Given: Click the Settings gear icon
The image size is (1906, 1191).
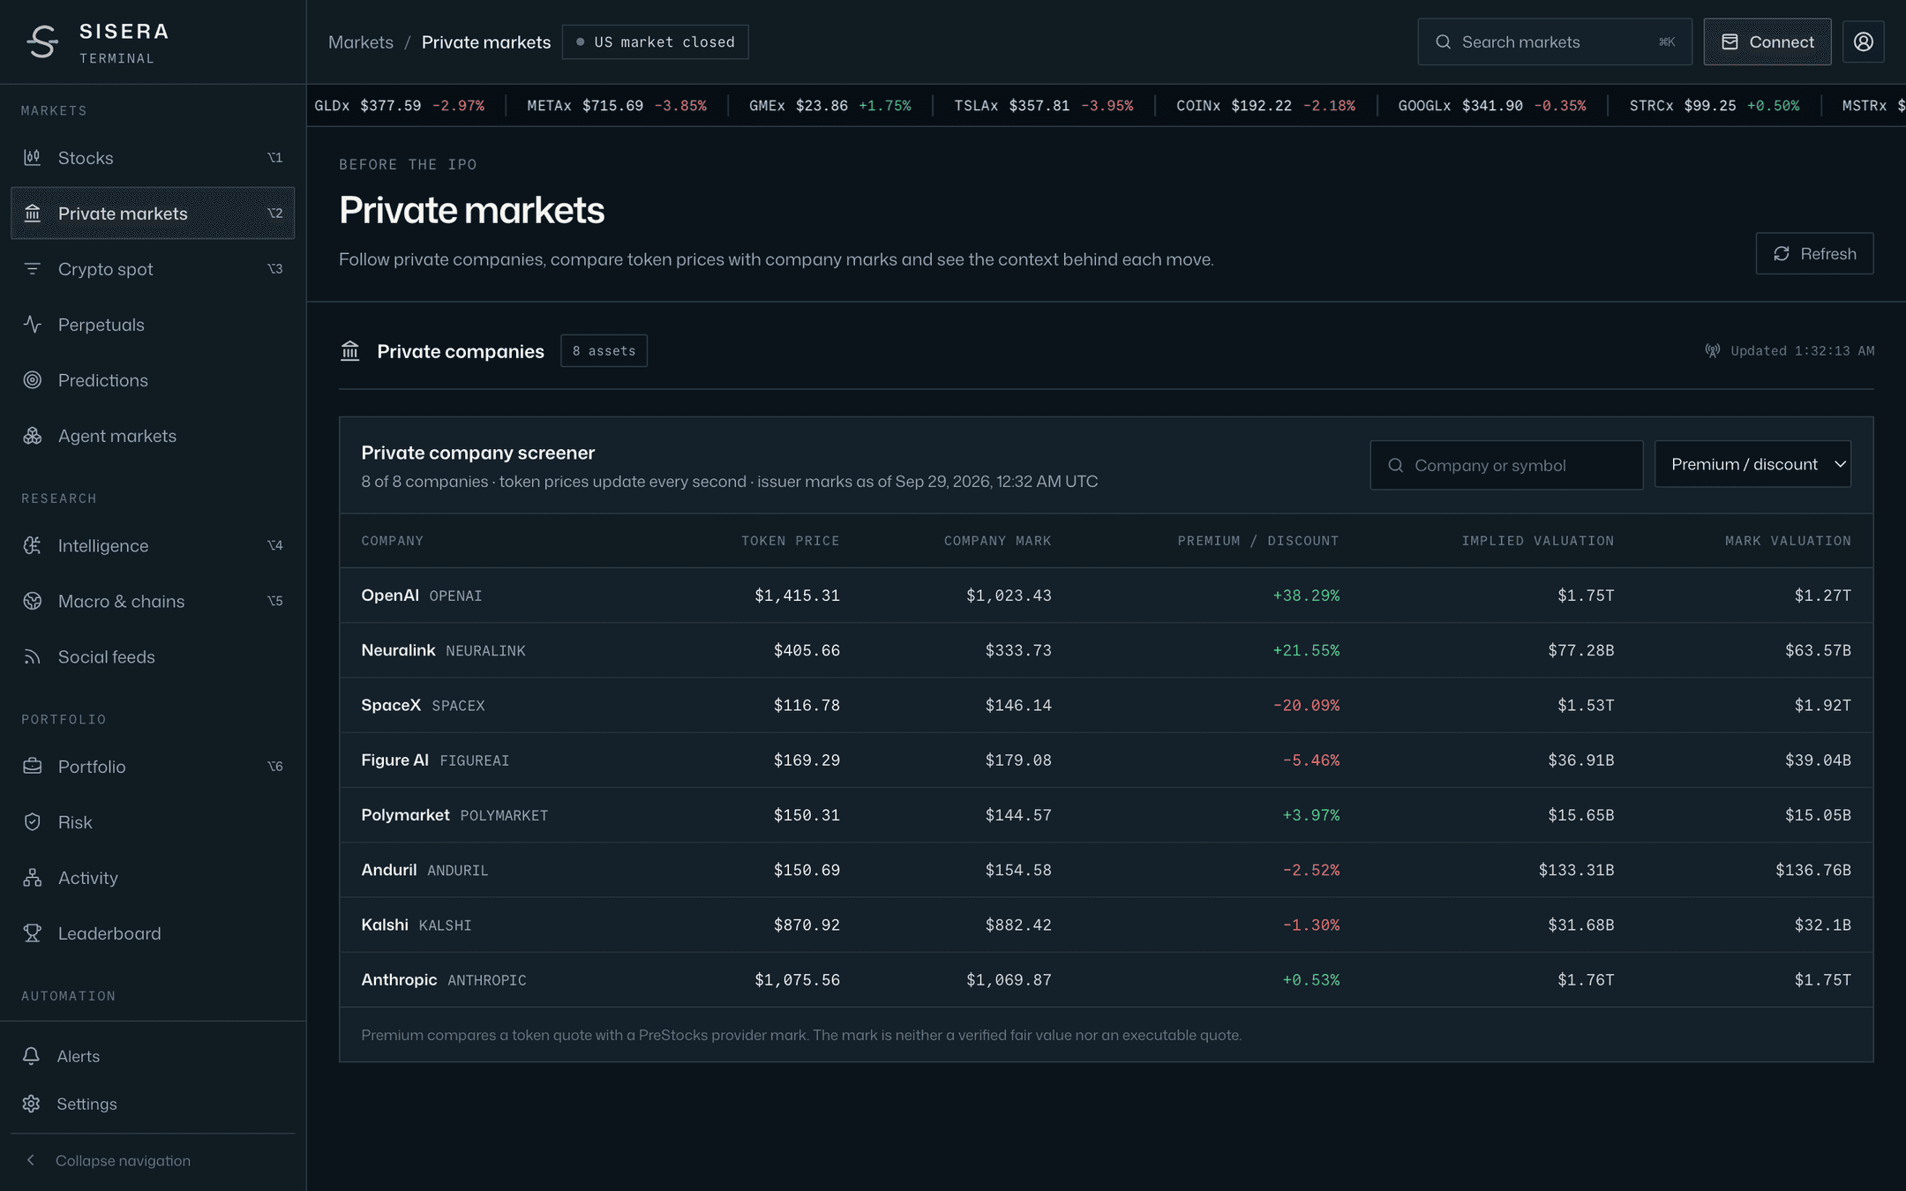Looking at the screenshot, I should pos(32,1104).
